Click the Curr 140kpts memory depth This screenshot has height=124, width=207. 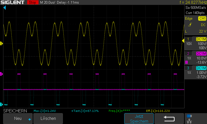coord(195,13)
